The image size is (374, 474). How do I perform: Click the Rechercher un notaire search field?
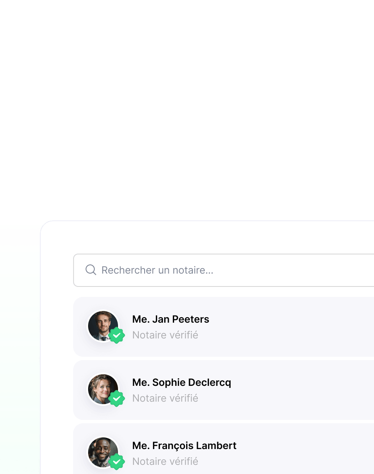[x=224, y=270]
